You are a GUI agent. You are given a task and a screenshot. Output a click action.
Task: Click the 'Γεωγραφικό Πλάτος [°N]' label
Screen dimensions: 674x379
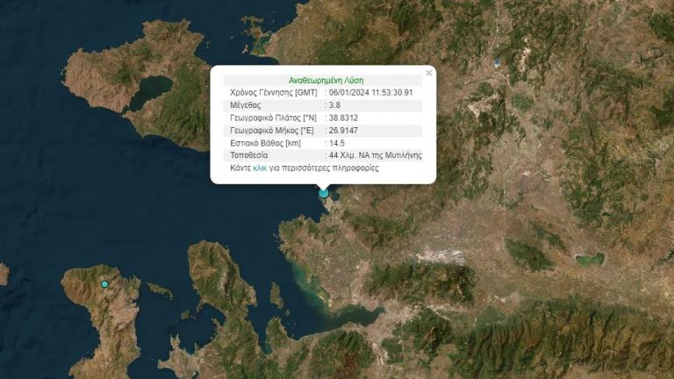(x=274, y=118)
